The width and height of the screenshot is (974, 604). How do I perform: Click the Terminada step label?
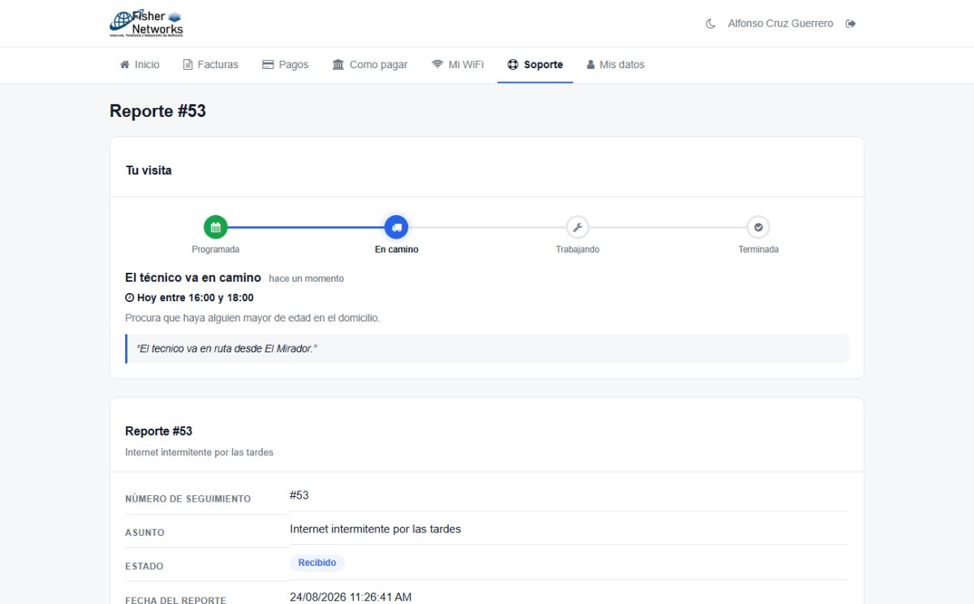coord(758,249)
